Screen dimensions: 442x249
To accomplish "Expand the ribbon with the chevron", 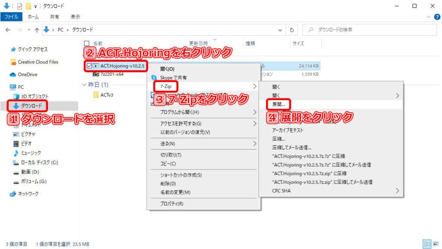I will pos(429,17).
